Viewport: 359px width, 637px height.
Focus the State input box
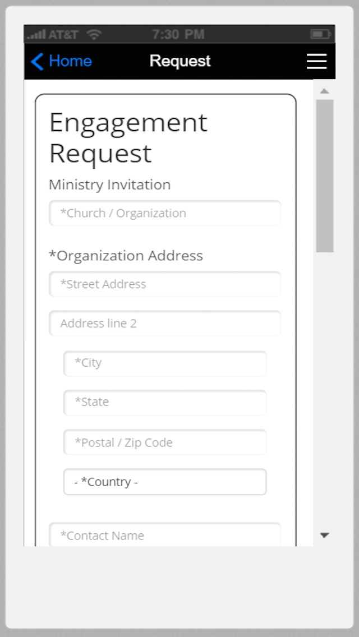165,402
